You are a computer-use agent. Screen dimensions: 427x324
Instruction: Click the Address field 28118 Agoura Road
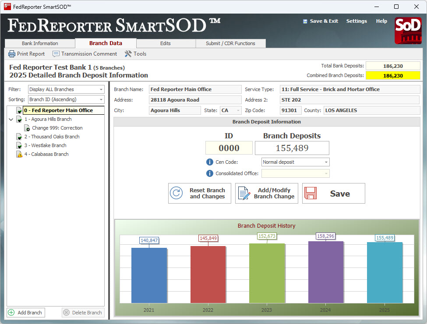195,100
